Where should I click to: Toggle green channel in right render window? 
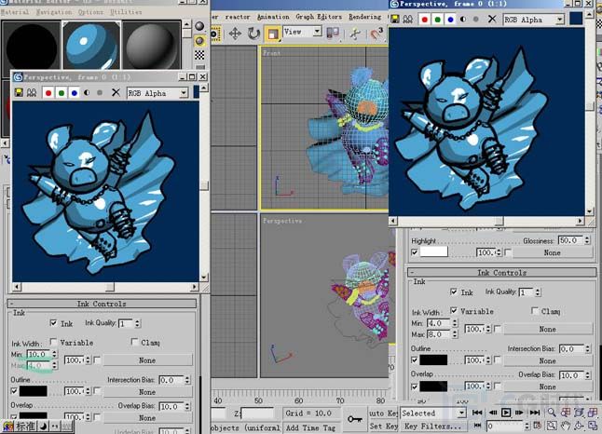pyautogui.click(x=438, y=20)
